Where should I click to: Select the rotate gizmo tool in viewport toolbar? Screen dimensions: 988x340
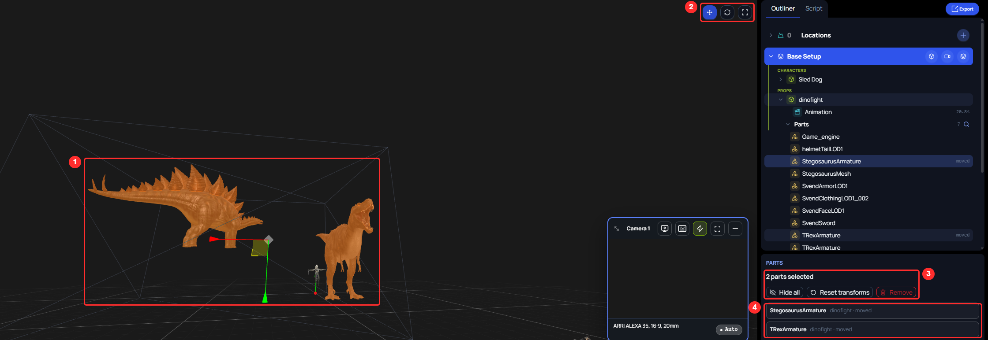tap(727, 12)
